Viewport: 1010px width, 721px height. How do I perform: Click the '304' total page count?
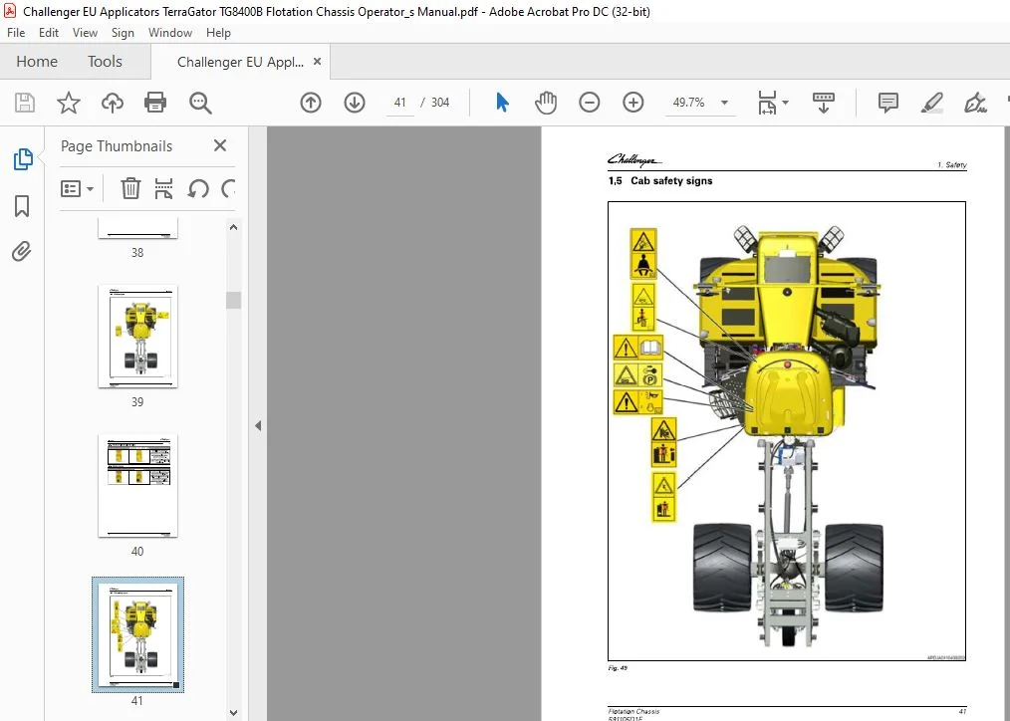[440, 103]
